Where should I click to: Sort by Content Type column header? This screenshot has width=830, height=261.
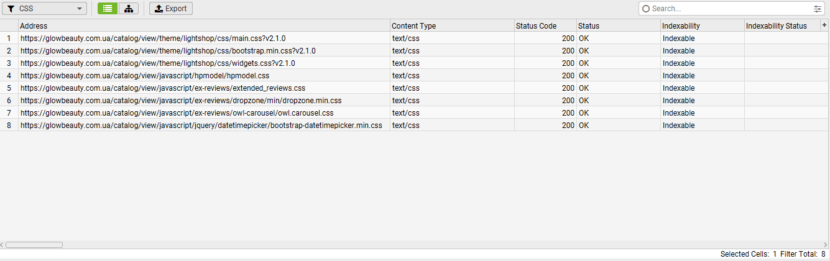tap(452, 26)
